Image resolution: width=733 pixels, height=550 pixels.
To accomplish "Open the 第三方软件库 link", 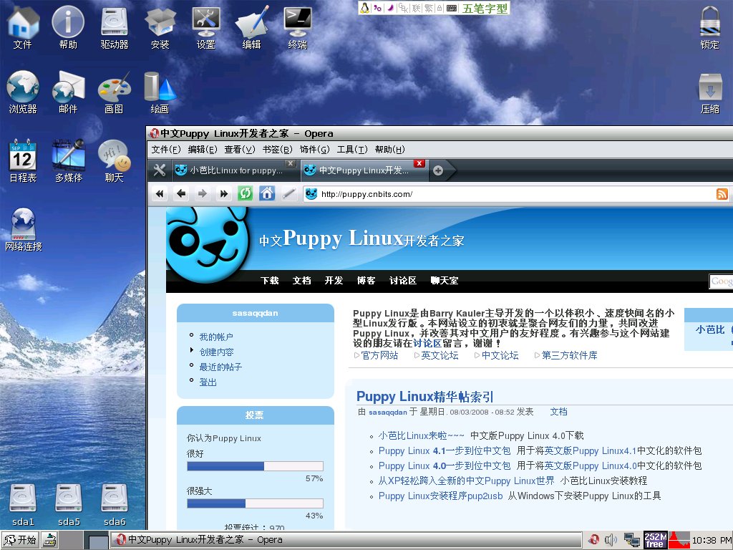I will click(569, 355).
